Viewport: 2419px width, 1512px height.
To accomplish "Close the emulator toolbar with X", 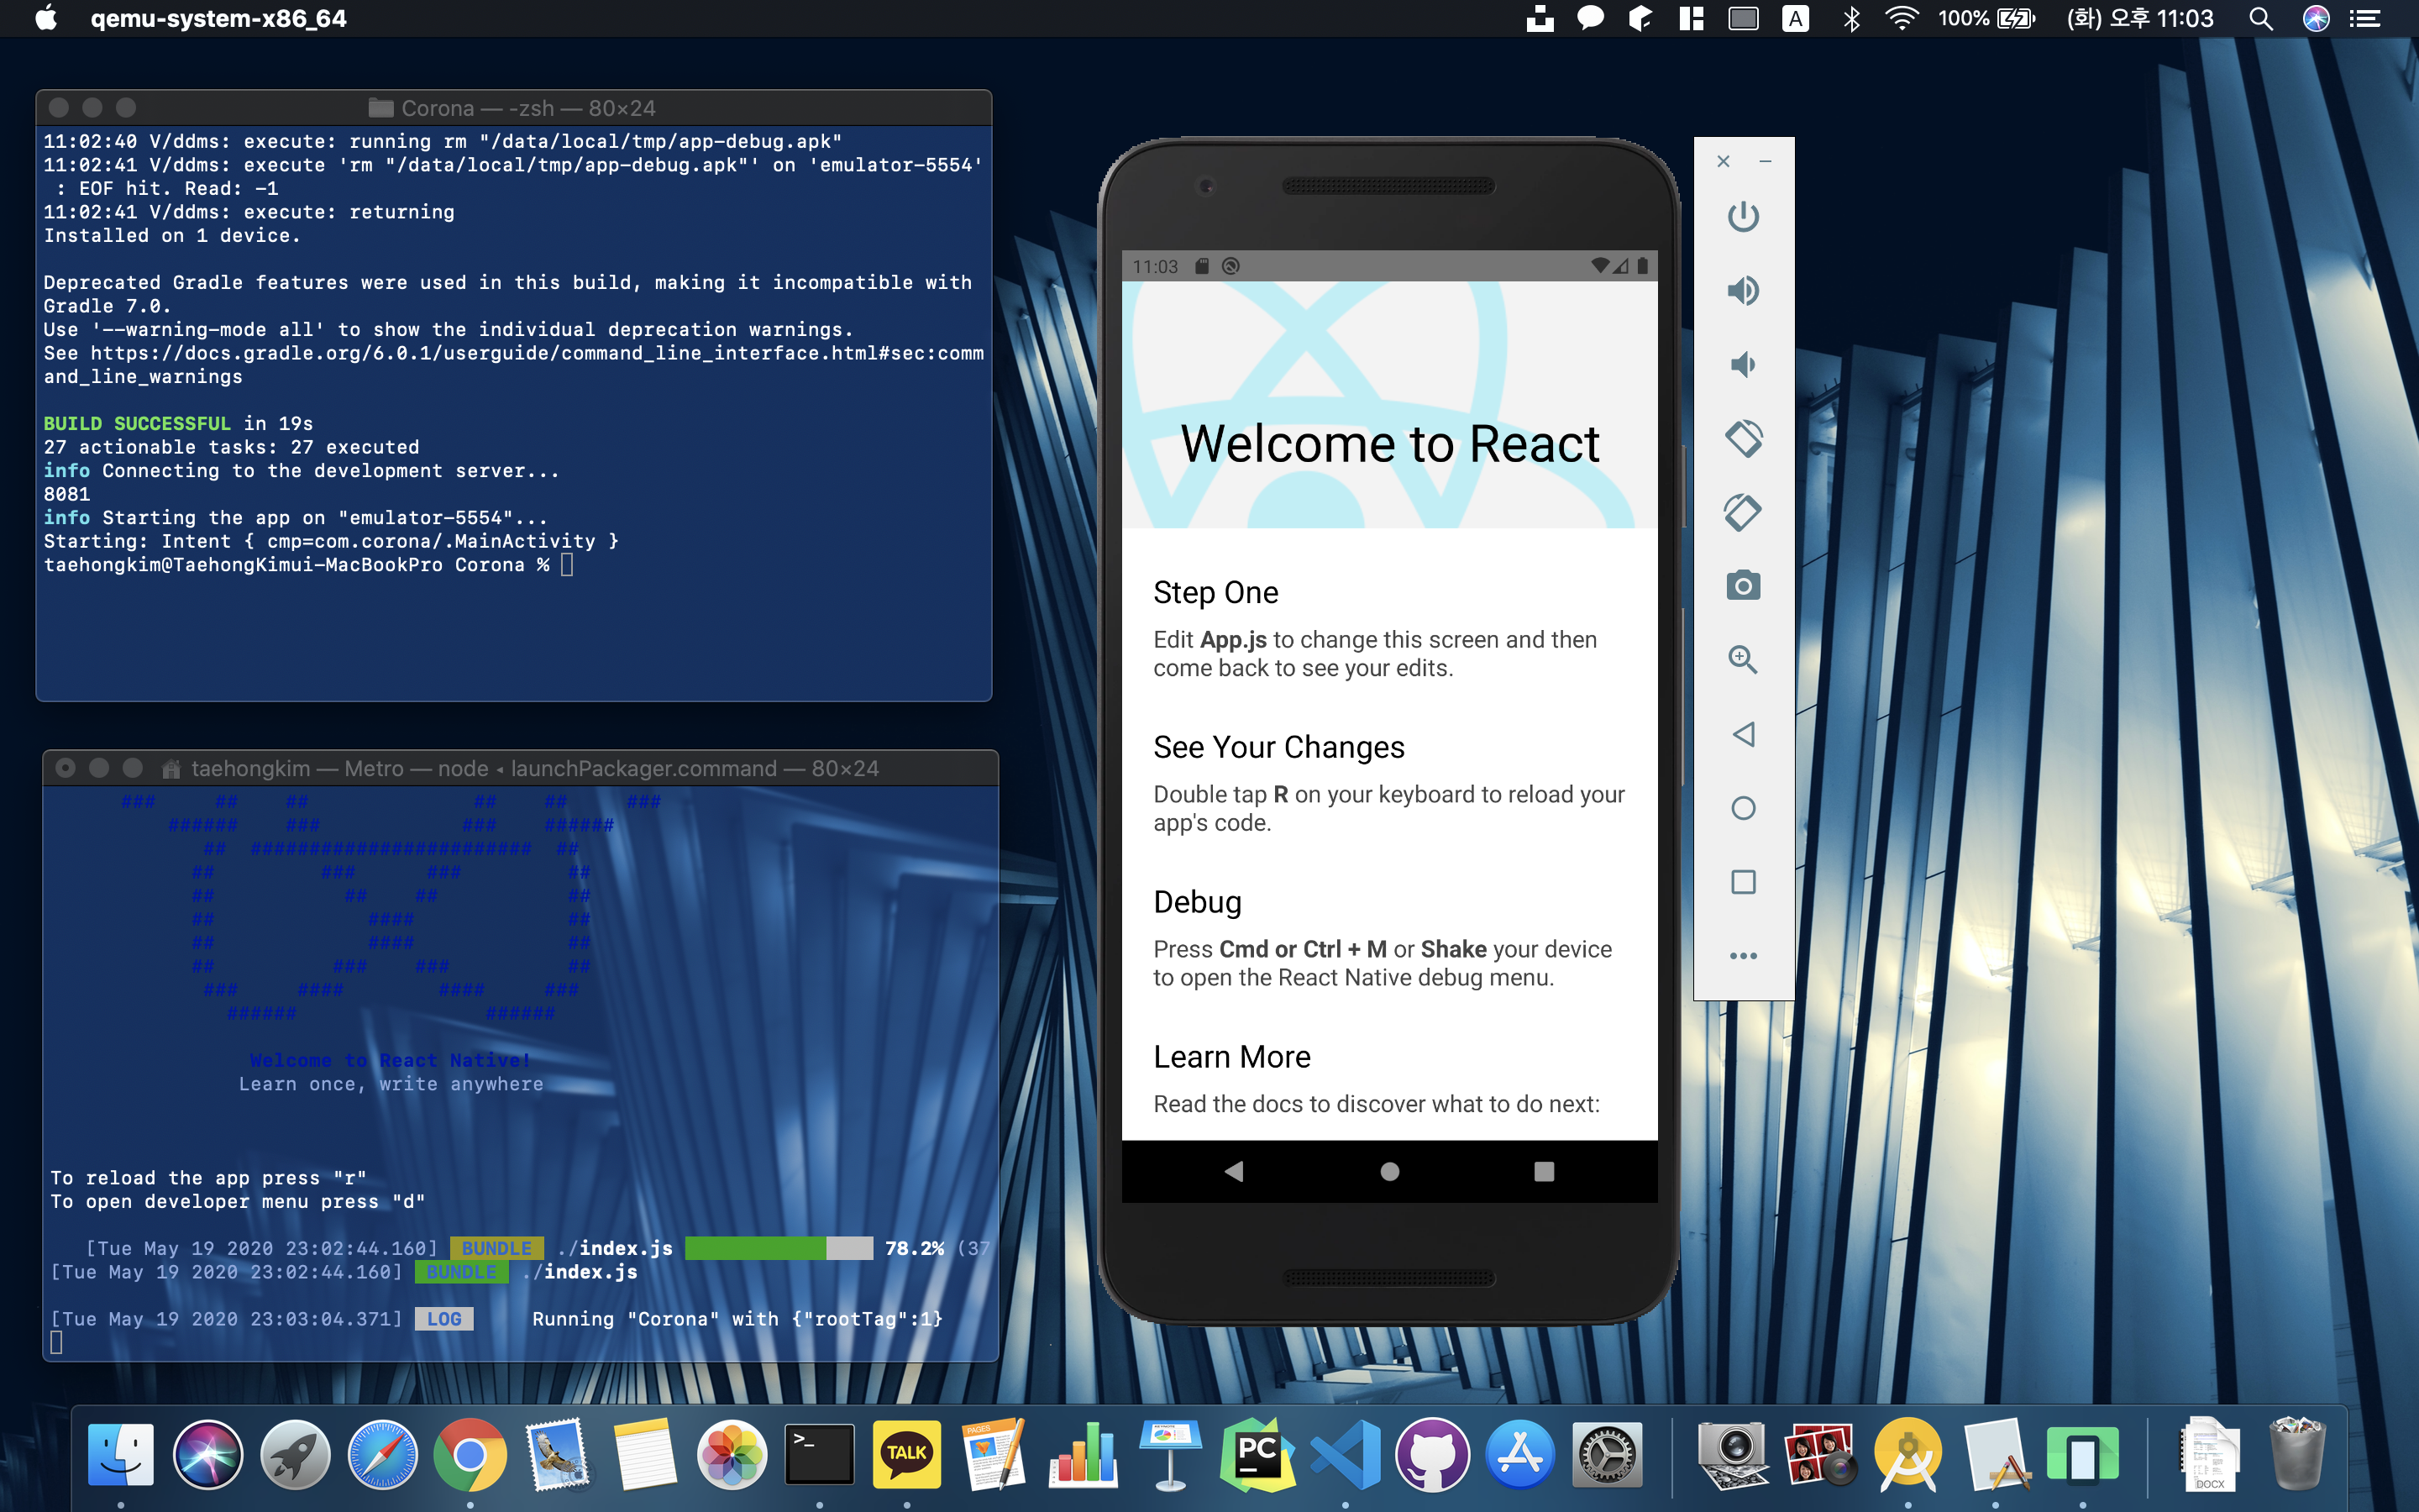I will [1724, 161].
